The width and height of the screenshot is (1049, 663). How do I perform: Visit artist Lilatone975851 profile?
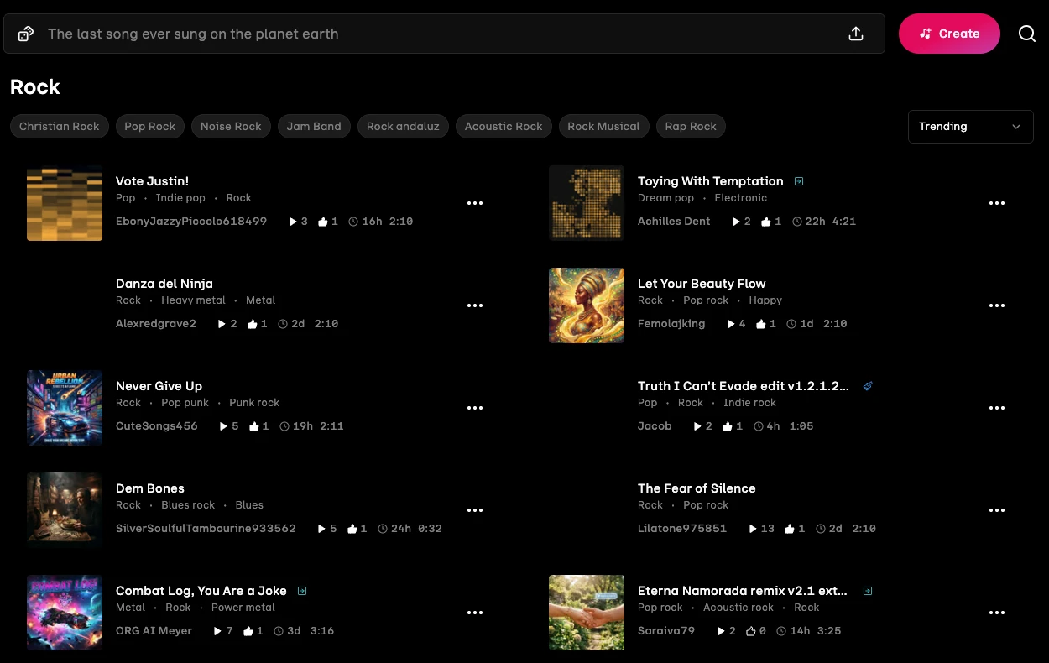(682, 529)
